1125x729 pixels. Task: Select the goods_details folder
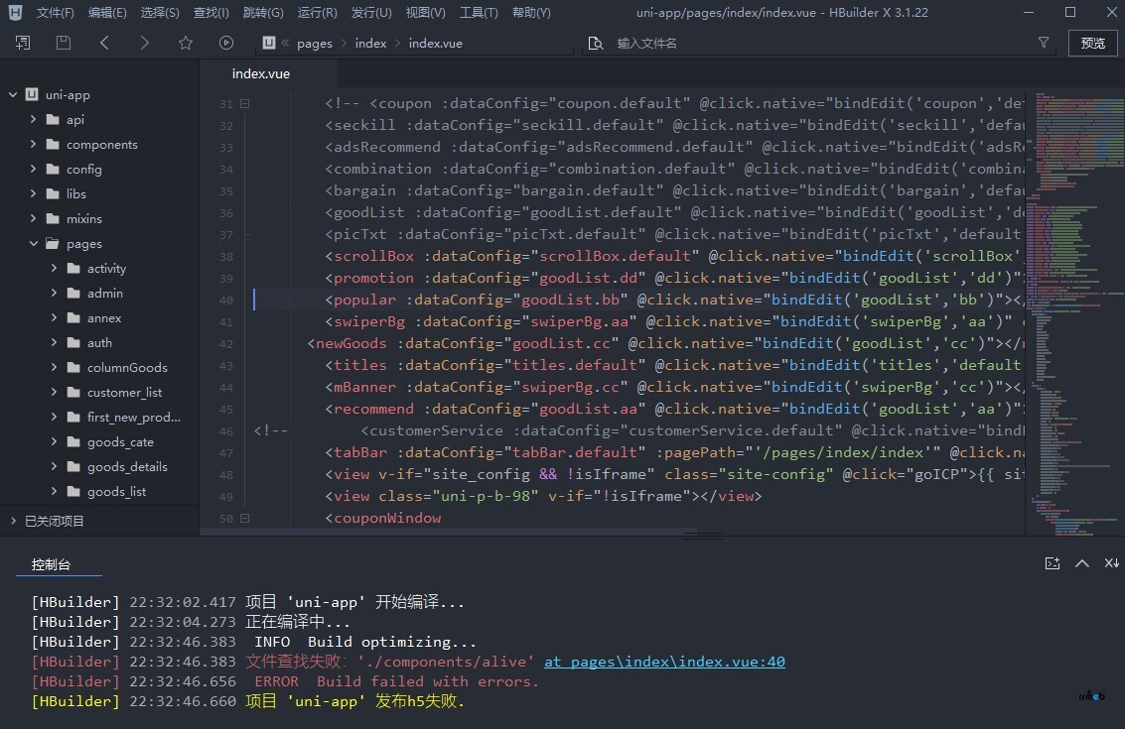pyautogui.click(x=127, y=466)
